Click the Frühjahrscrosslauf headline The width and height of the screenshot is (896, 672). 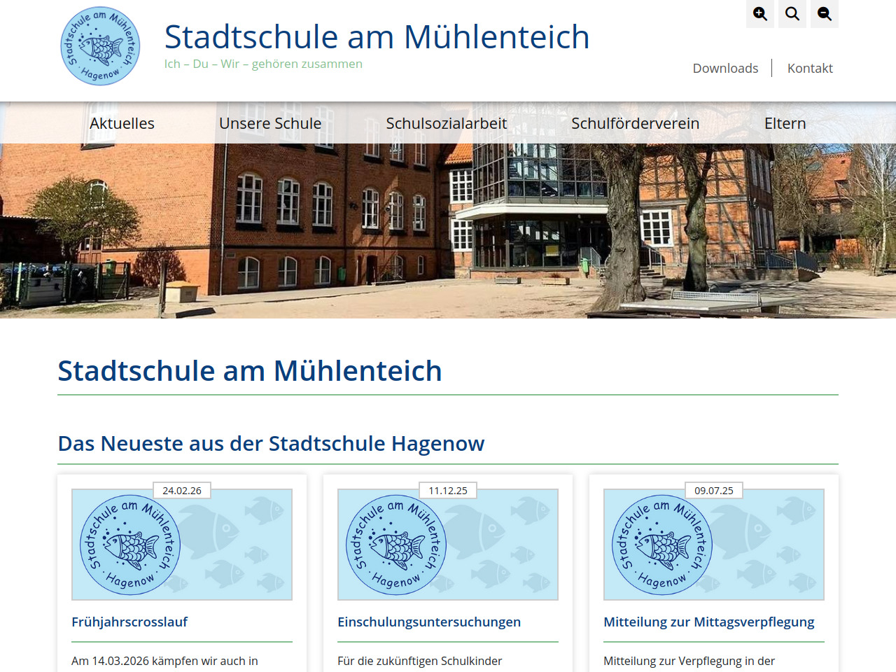click(129, 622)
